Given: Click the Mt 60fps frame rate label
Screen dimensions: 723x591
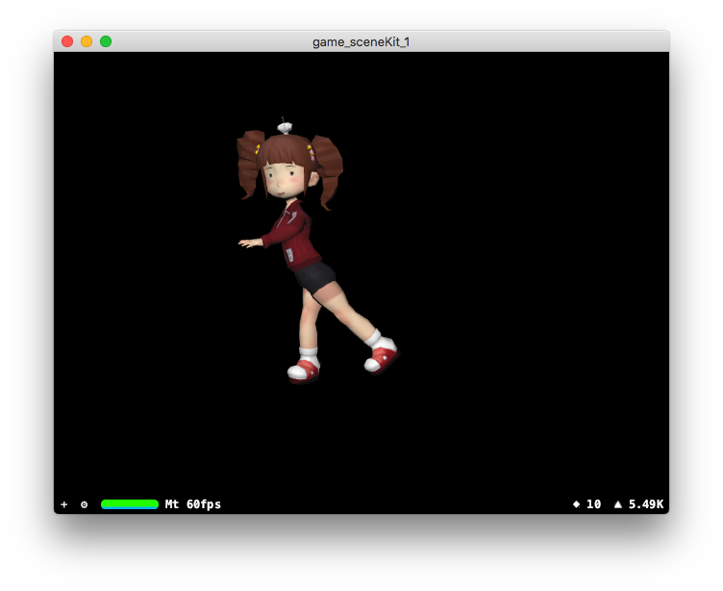Looking at the screenshot, I should click(x=193, y=504).
